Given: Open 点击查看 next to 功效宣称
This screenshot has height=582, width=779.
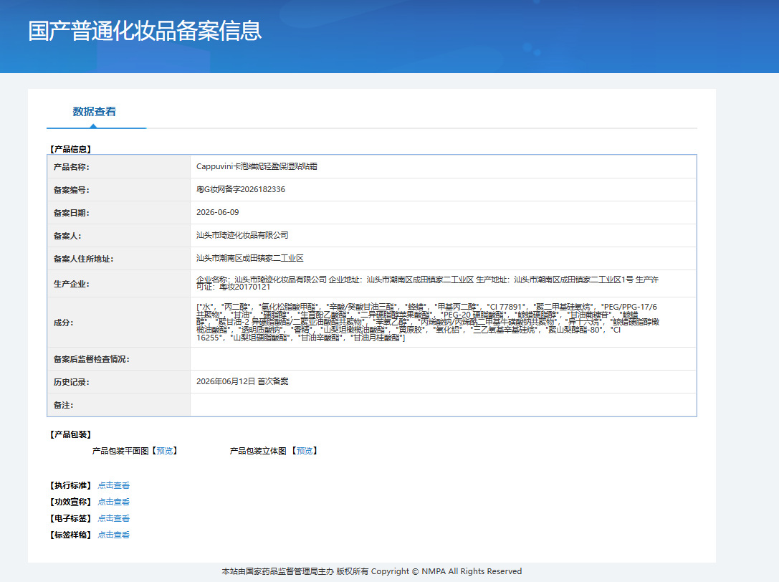Looking at the screenshot, I should (x=114, y=502).
